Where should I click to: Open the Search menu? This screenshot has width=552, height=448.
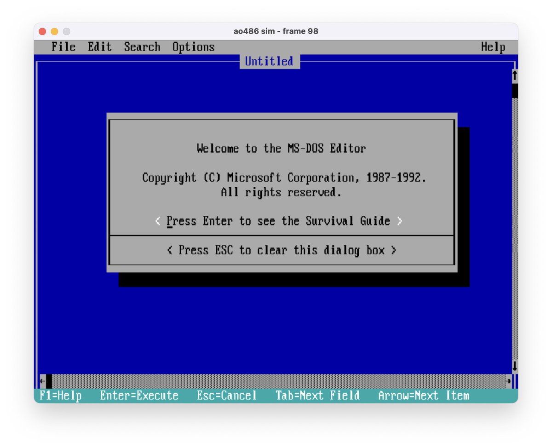(x=142, y=47)
